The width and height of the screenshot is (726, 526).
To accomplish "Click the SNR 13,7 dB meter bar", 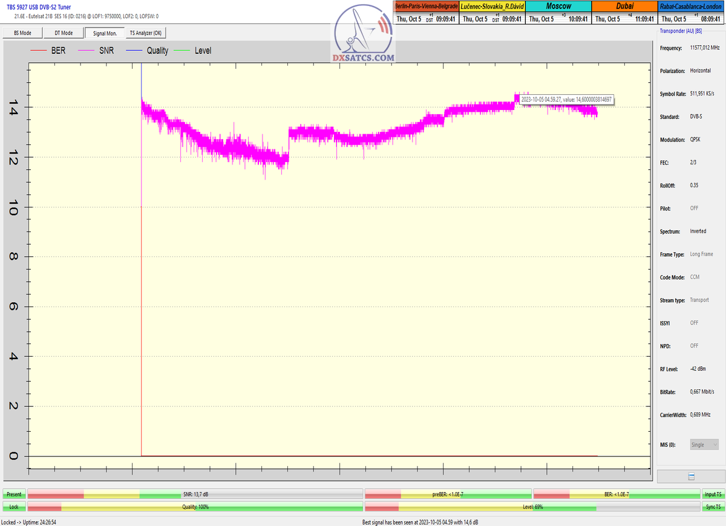I will coord(195,495).
